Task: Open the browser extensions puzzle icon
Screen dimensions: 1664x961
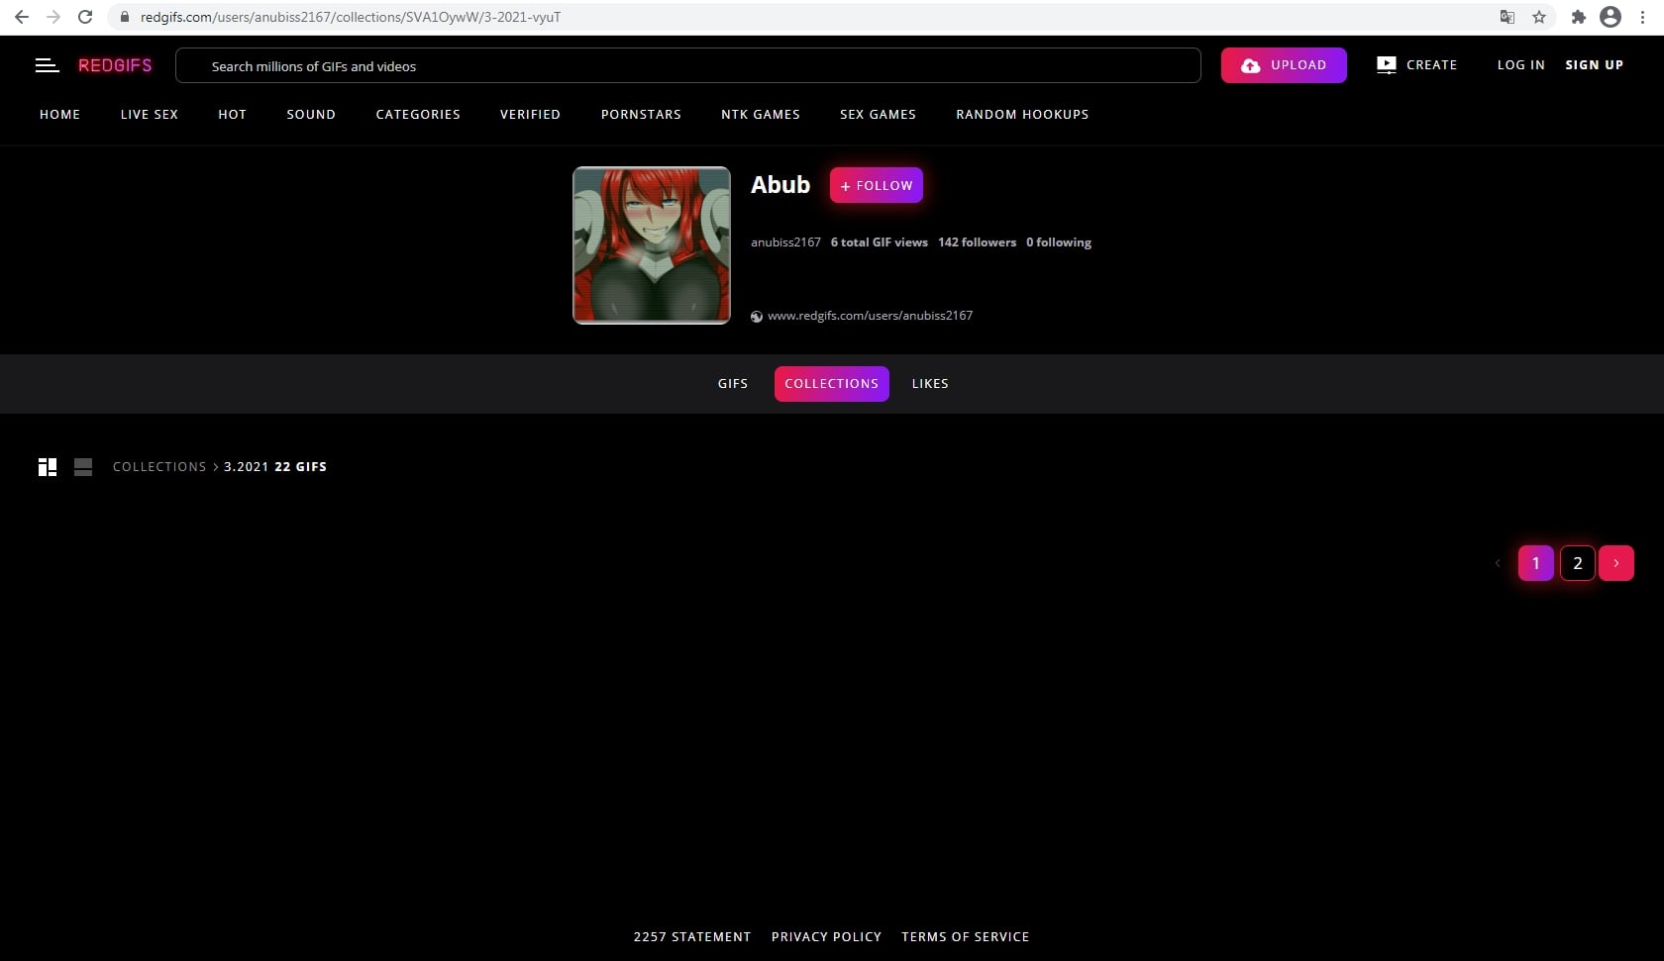Action: pyautogui.click(x=1579, y=17)
